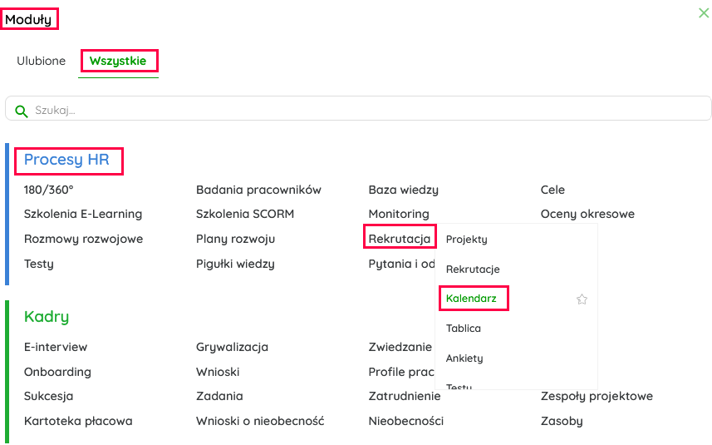This screenshot has height=445, width=712.
Task: Choose Projekty in the Rekrutacja submenu
Action: point(467,240)
